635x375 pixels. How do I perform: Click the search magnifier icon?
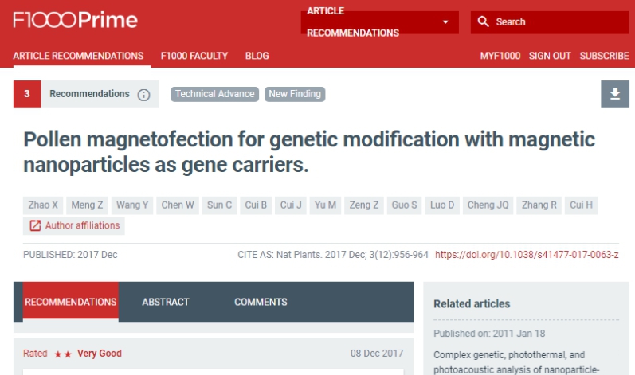click(483, 21)
